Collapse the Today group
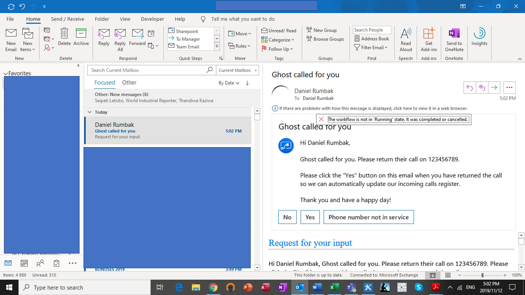Screen dimensions: 525x295 click(90, 112)
